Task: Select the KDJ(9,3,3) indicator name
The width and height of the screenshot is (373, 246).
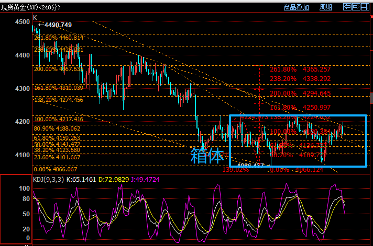Action: 49,179
